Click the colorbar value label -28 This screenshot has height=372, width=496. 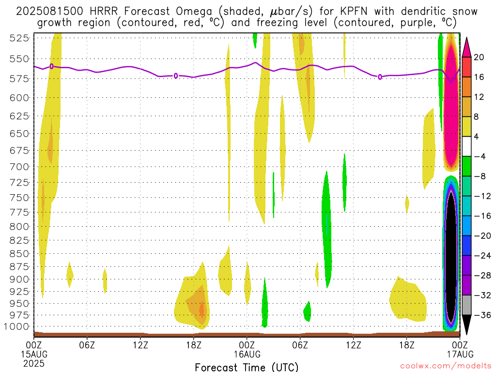pyautogui.click(x=483, y=275)
